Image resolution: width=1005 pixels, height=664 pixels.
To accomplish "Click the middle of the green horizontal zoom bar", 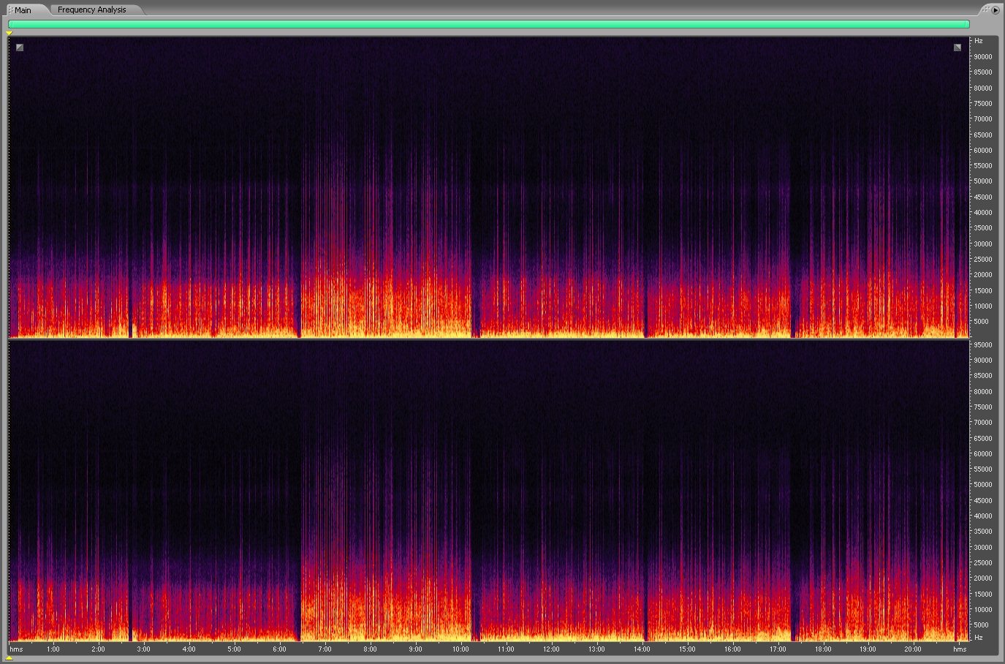I will 488,24.
